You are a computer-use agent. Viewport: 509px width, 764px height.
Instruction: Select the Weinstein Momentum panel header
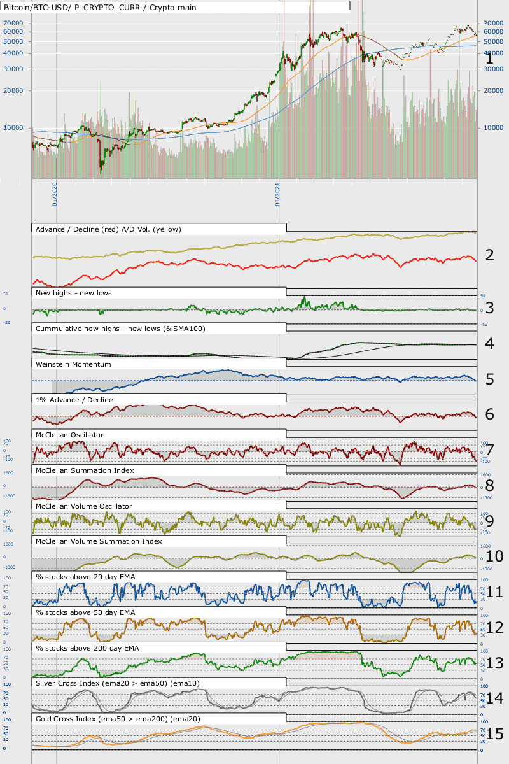73,364
